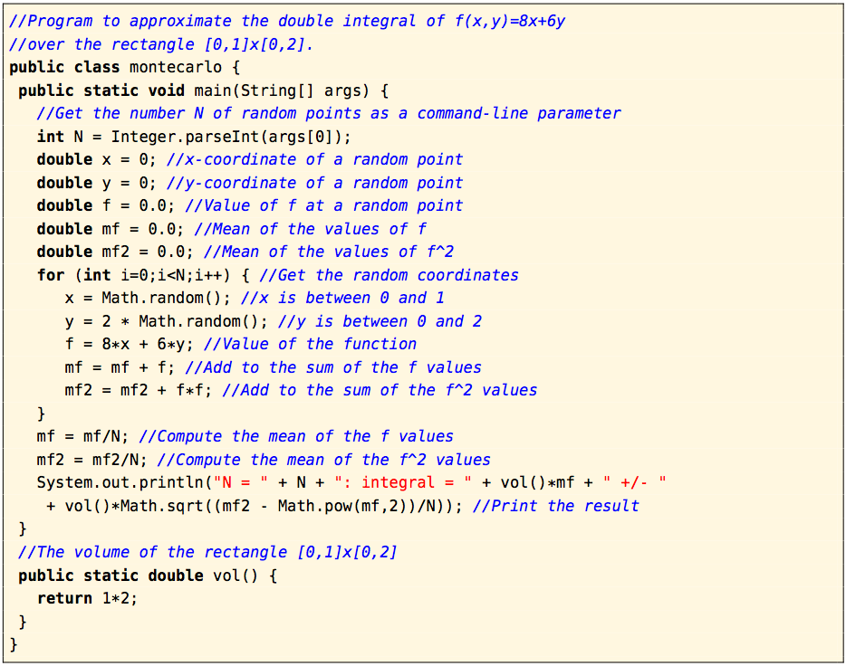Click the 'f = 8*x + 6*y;' assignment
The height and width of the screenshot is (666, 846).
coord(129,344)
